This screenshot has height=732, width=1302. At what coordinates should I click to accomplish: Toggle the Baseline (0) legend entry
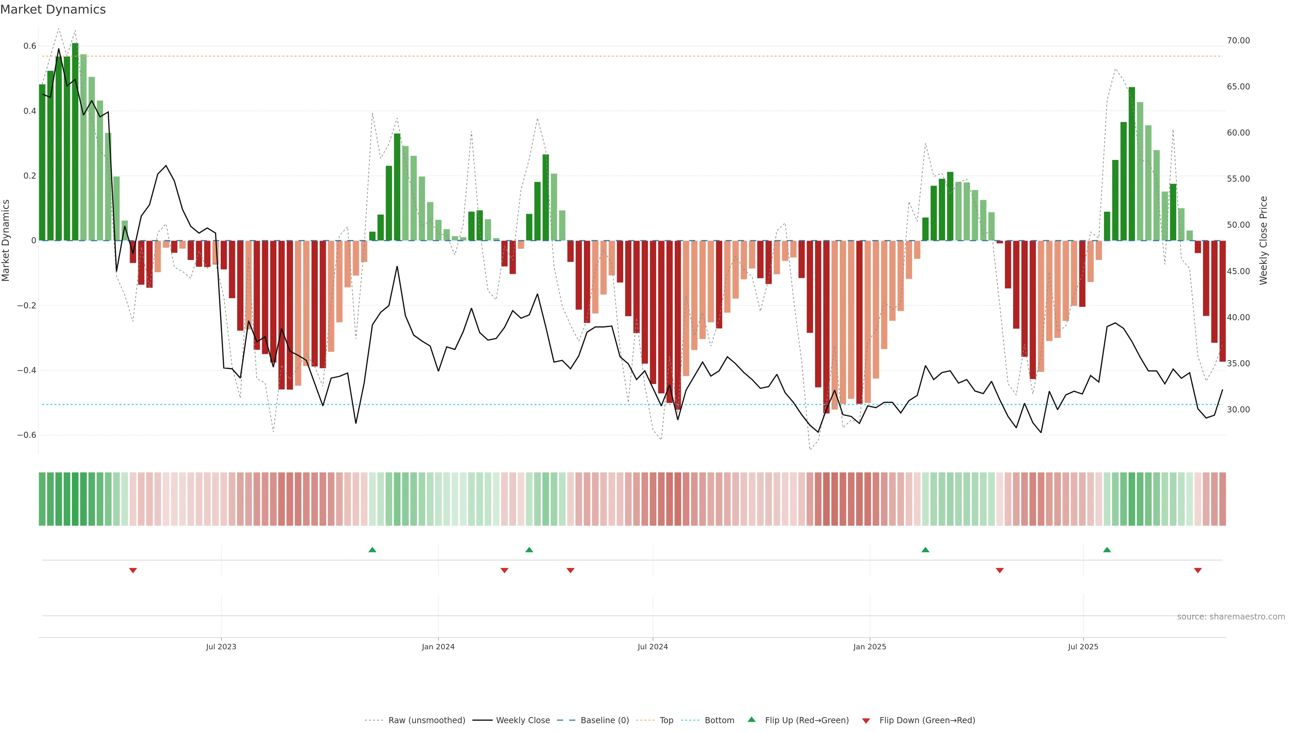[x=605, y=720]
